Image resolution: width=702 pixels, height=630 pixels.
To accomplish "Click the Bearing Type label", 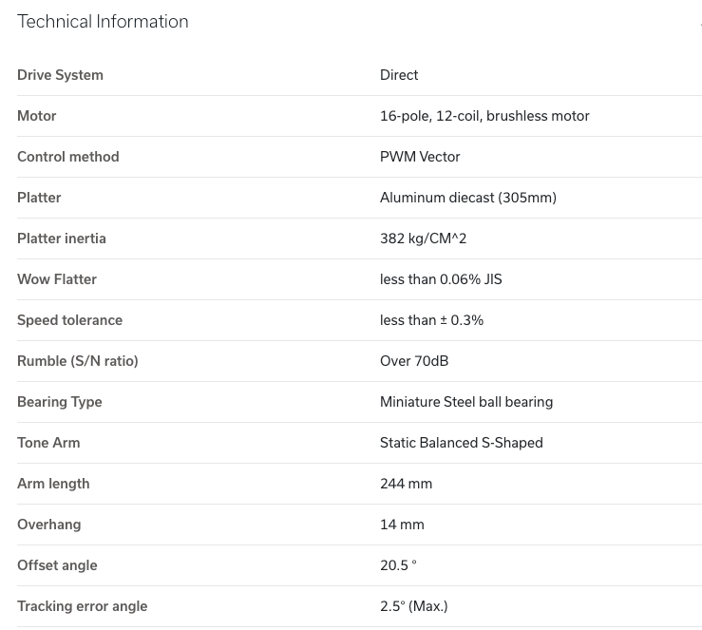I will point(60,402).
